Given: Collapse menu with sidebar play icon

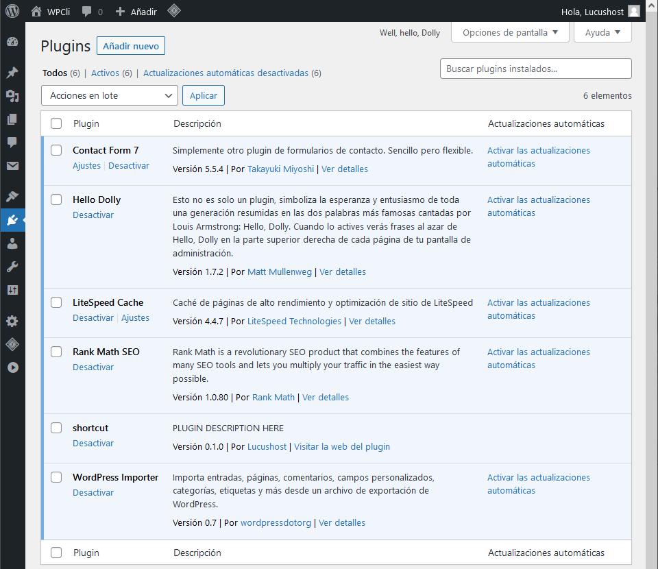Looking at the screenshot, I should (x=12, y=367).
